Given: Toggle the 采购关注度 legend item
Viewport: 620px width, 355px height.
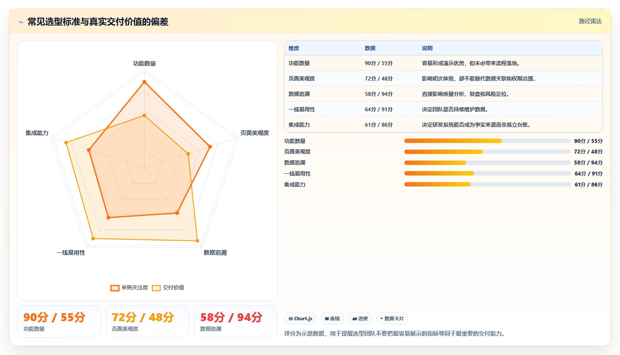Looking at the screenshot, I should pyautogui.click(x=129, y=288).
